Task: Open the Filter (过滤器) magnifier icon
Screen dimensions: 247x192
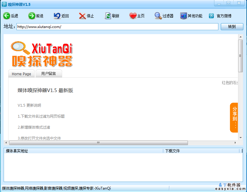Action: point(158,16)
